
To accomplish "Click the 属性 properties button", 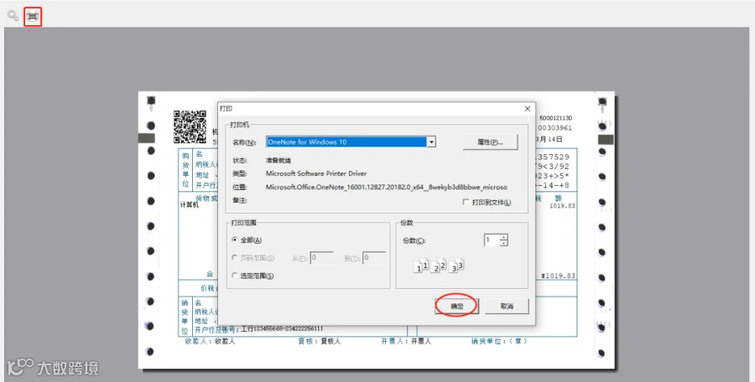I will [x=490, y=142].
